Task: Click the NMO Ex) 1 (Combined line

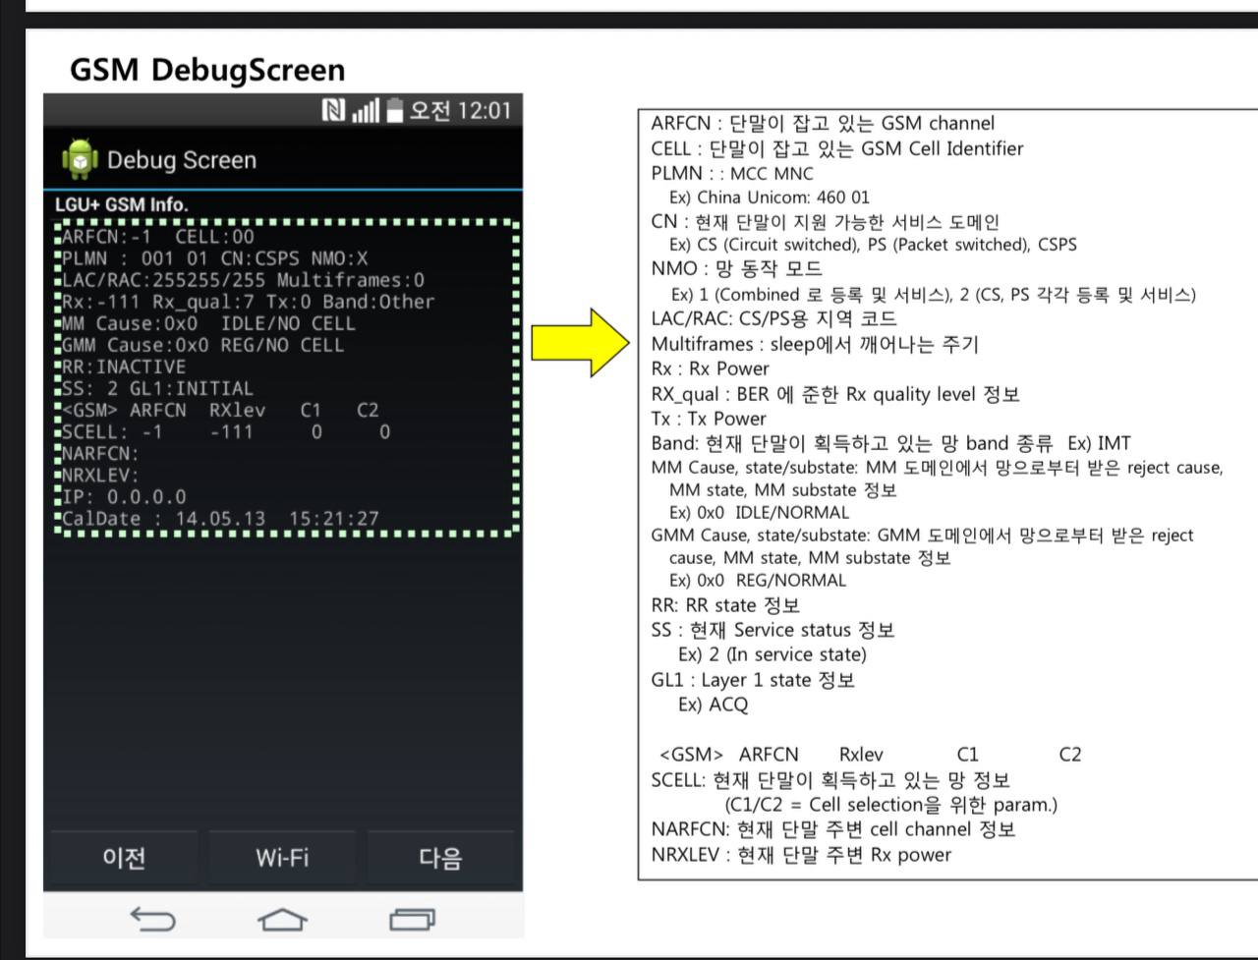Action: [934, 294]
